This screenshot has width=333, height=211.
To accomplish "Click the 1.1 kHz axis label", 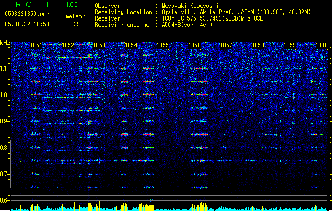I will pyautogui.click(x=4, y=69).
